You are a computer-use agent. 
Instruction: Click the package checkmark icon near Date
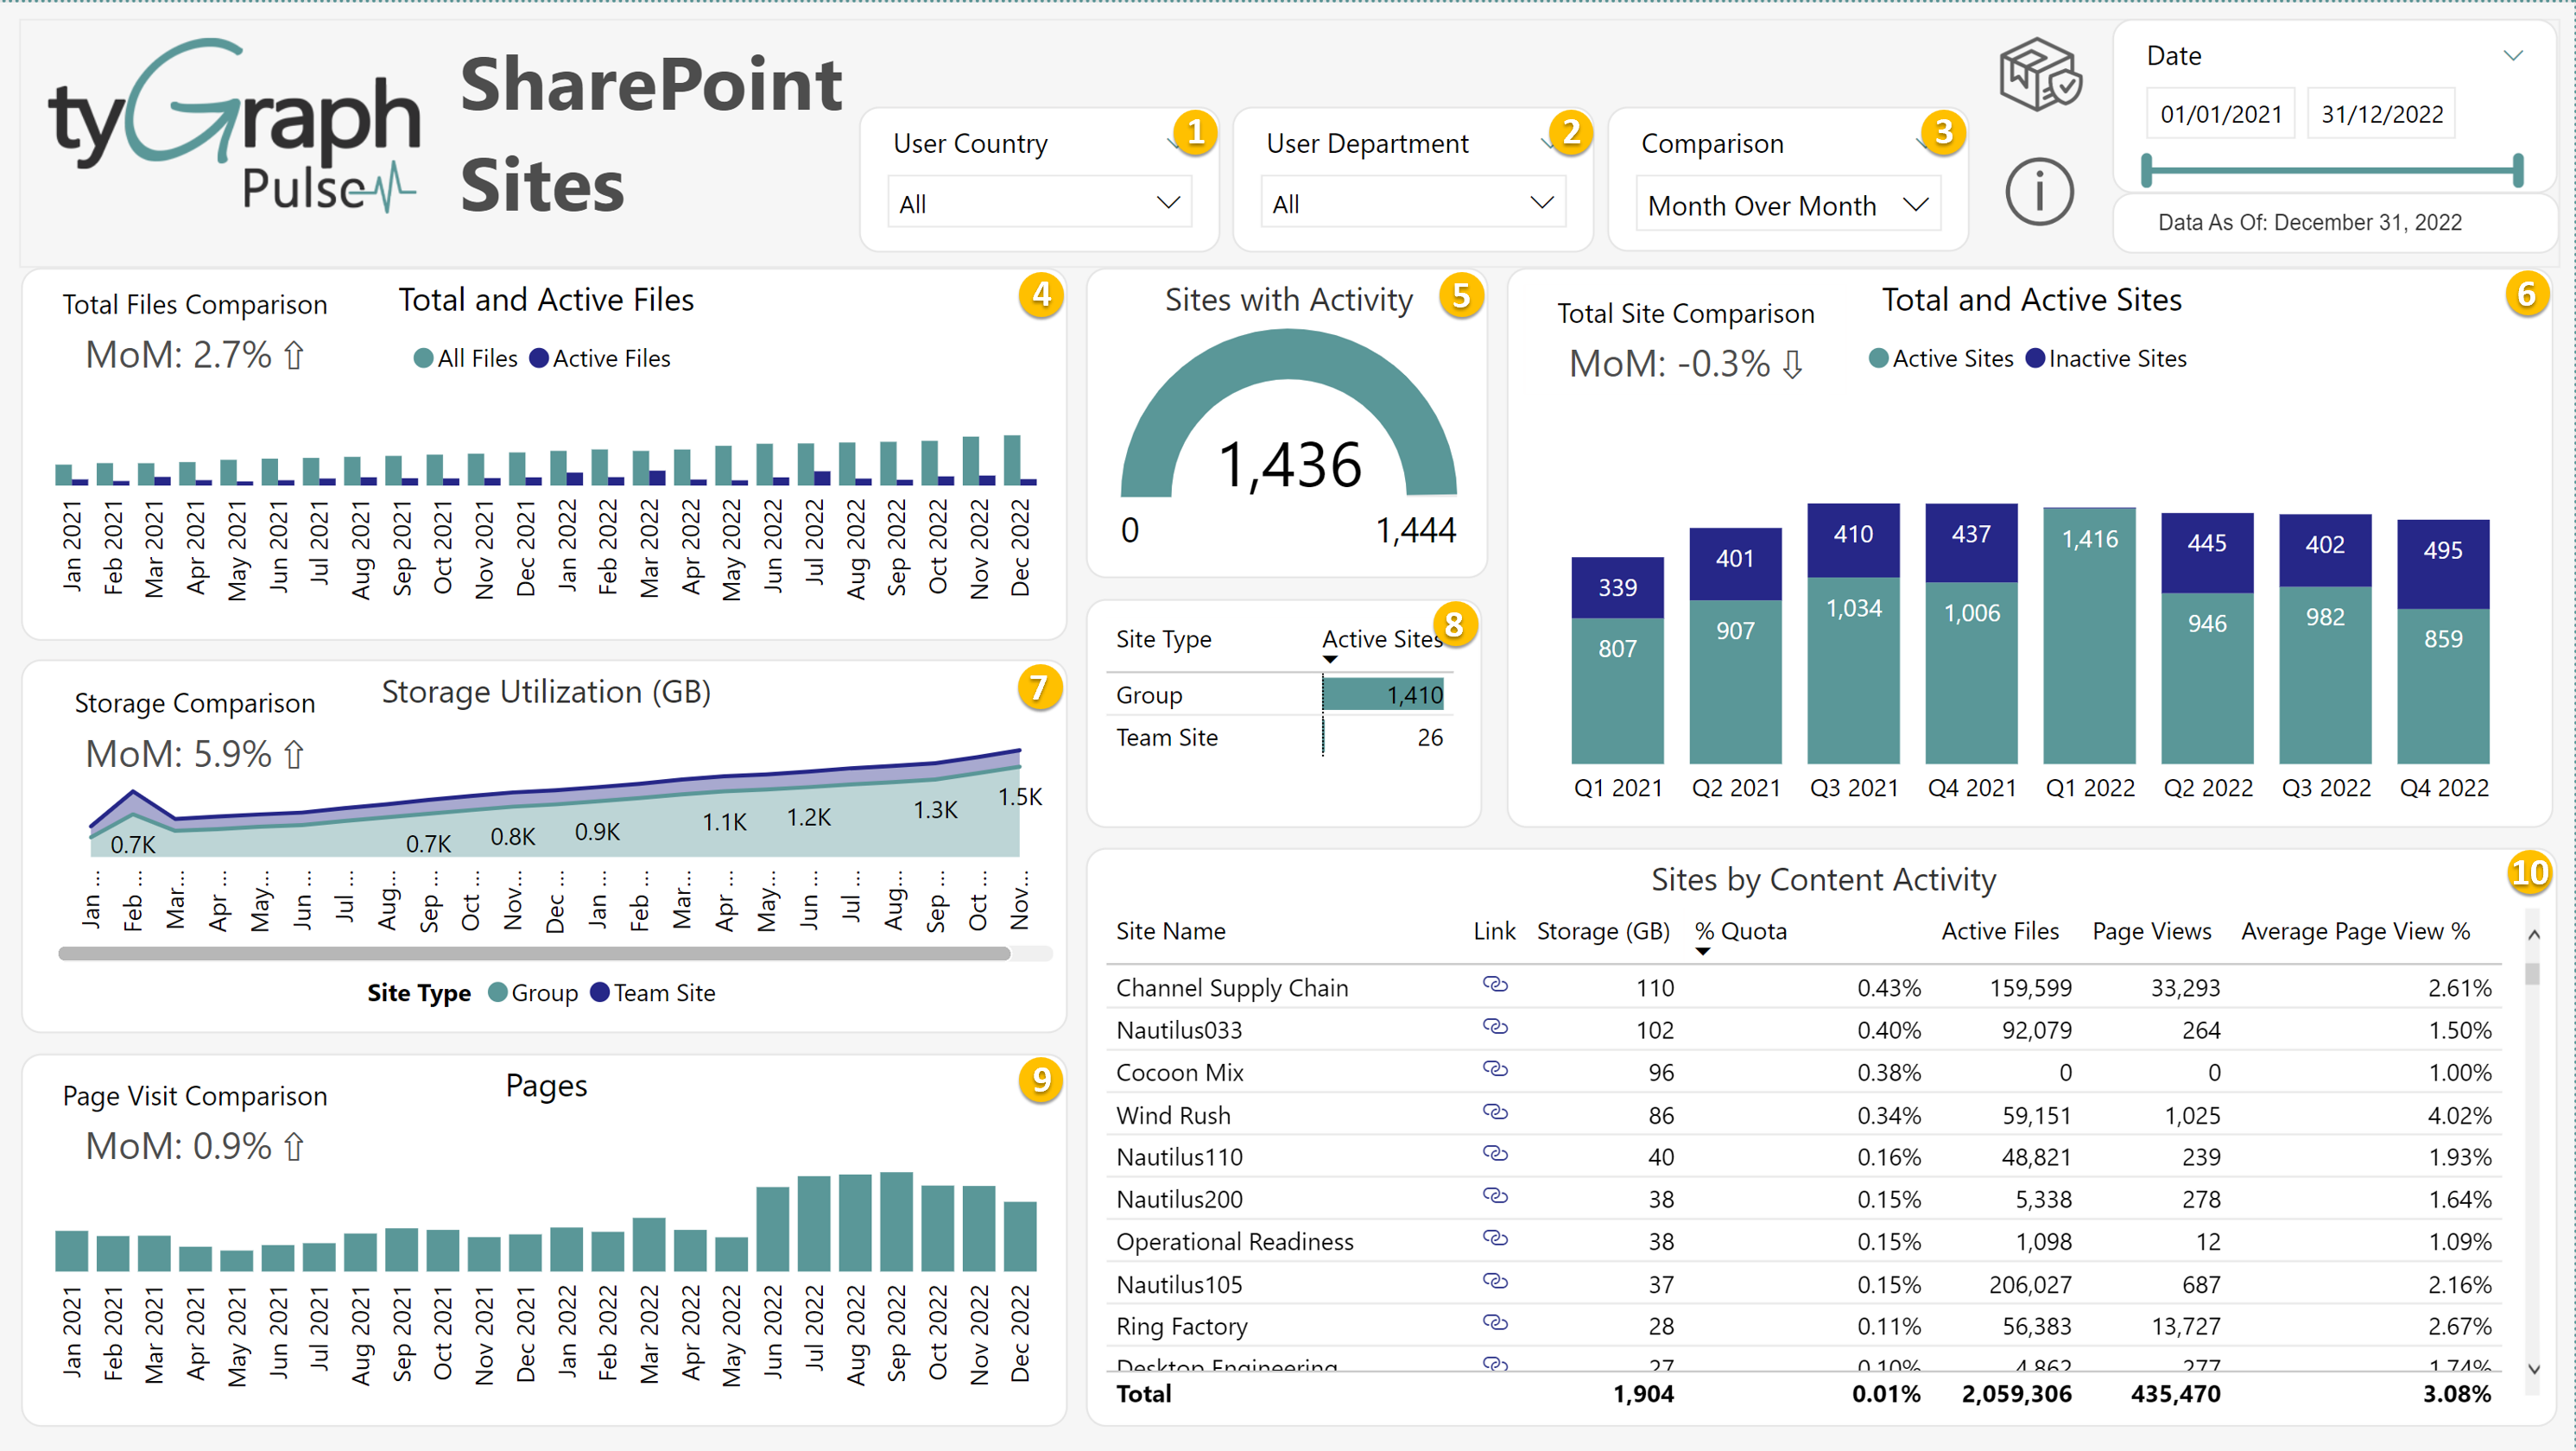(x=2040, y=75)
